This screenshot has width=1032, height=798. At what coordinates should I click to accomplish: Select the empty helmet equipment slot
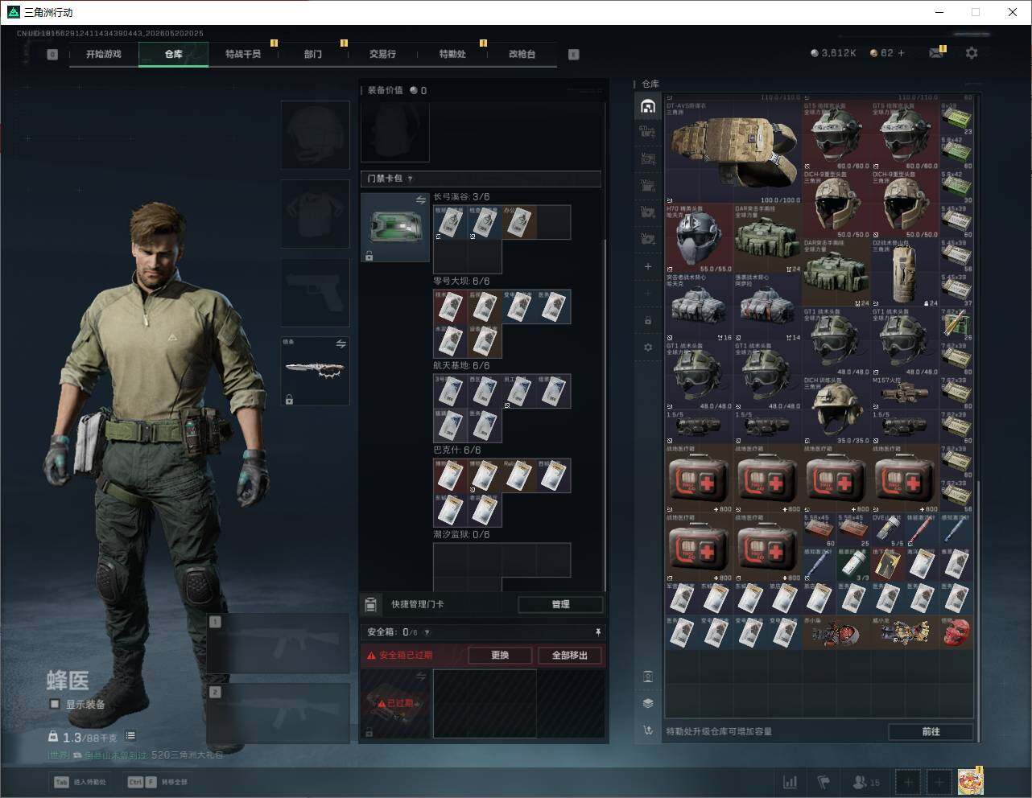tap(316, 135)
